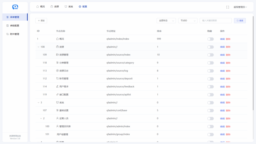This screenshot has height=144, width=256.
Task: Open 参数配置 from the sidebar
Action: click(15, 25)
